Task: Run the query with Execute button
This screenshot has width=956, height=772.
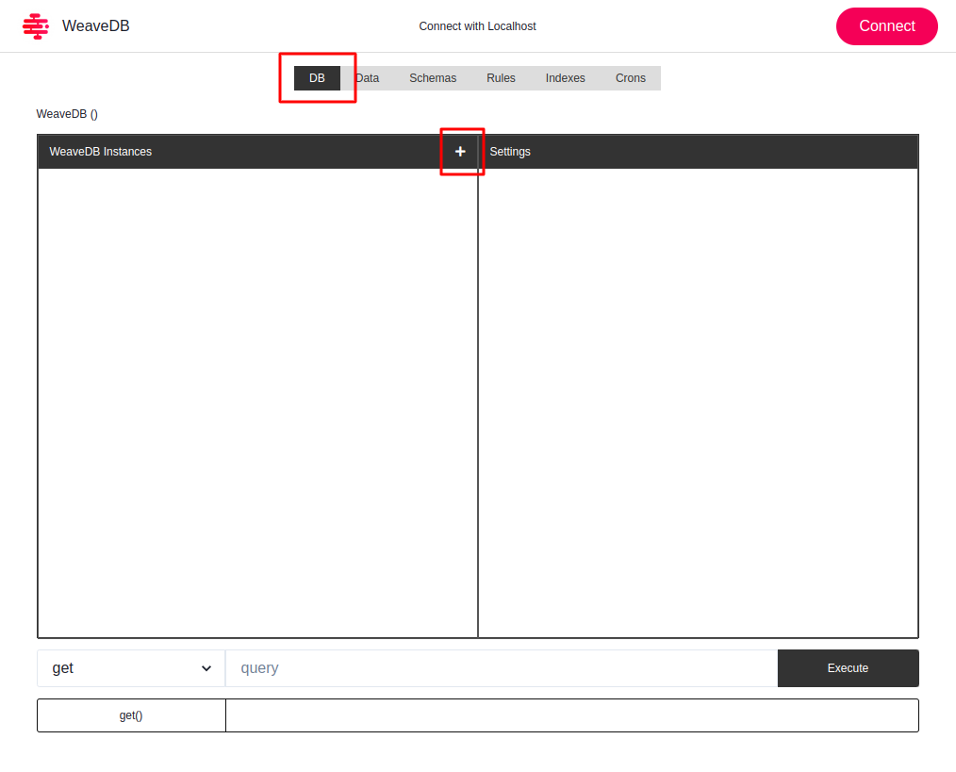Action: (848, 668)
